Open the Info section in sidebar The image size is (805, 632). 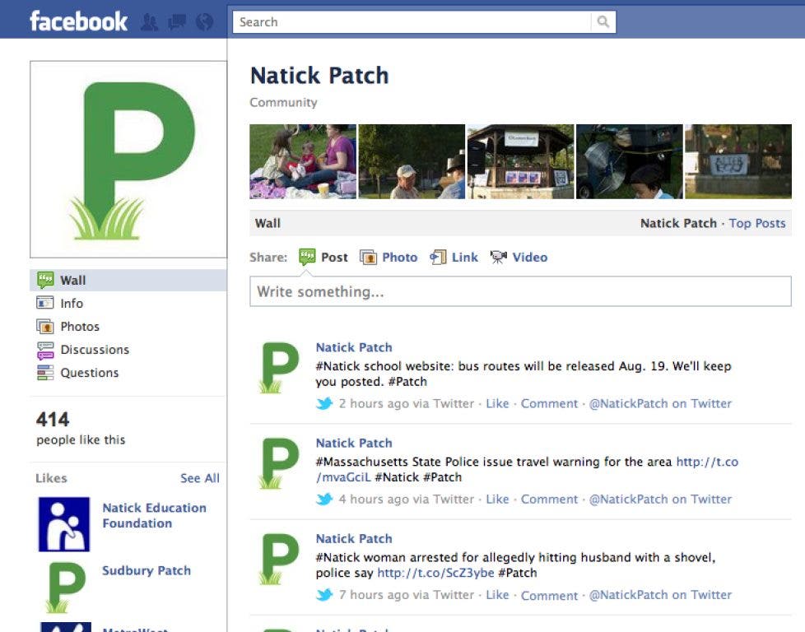tap(71, 304)
